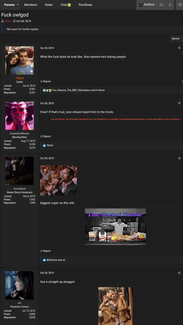Click the like icon beside Titbot reaction

click(x=44, y=146)
